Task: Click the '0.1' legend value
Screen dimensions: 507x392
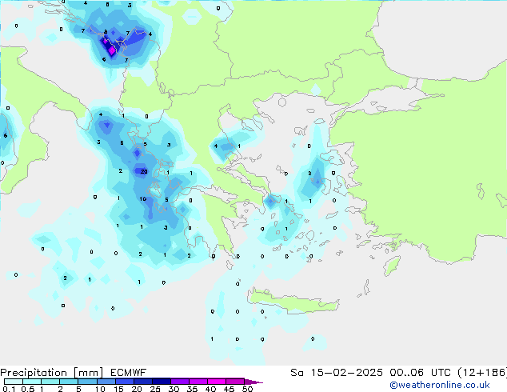Action: pos(9,389)
